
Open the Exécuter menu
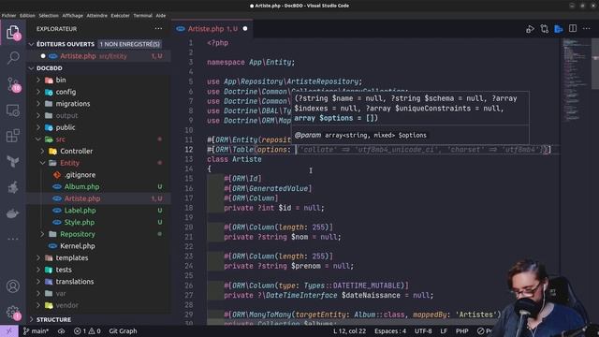[x=121, y=16]
